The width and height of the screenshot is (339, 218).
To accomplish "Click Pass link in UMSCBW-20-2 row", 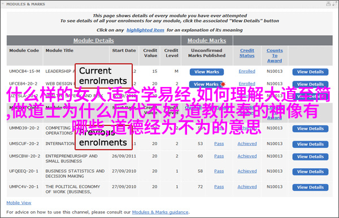I will pyautogui.click(x=219, y=156).
